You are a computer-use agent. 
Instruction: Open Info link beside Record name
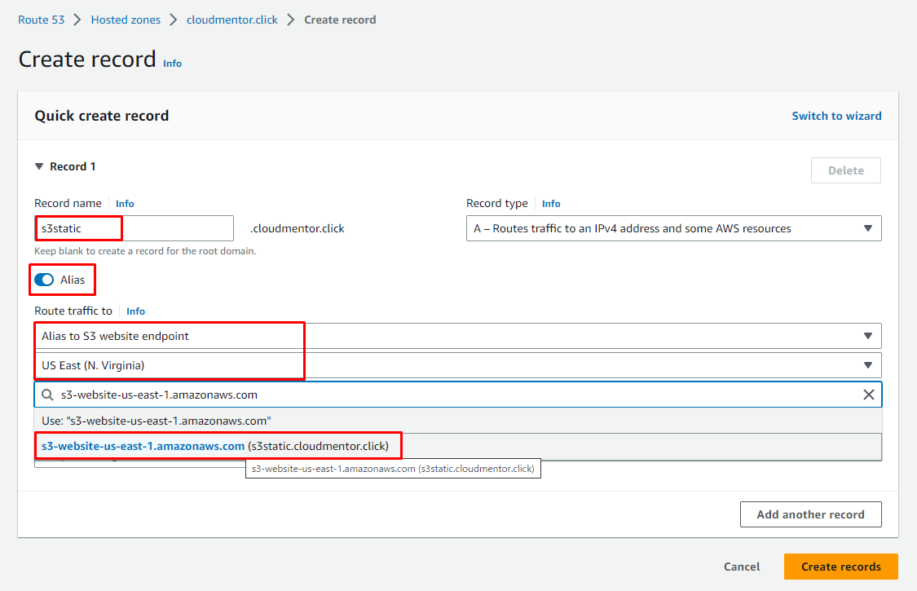click(125, 204)
